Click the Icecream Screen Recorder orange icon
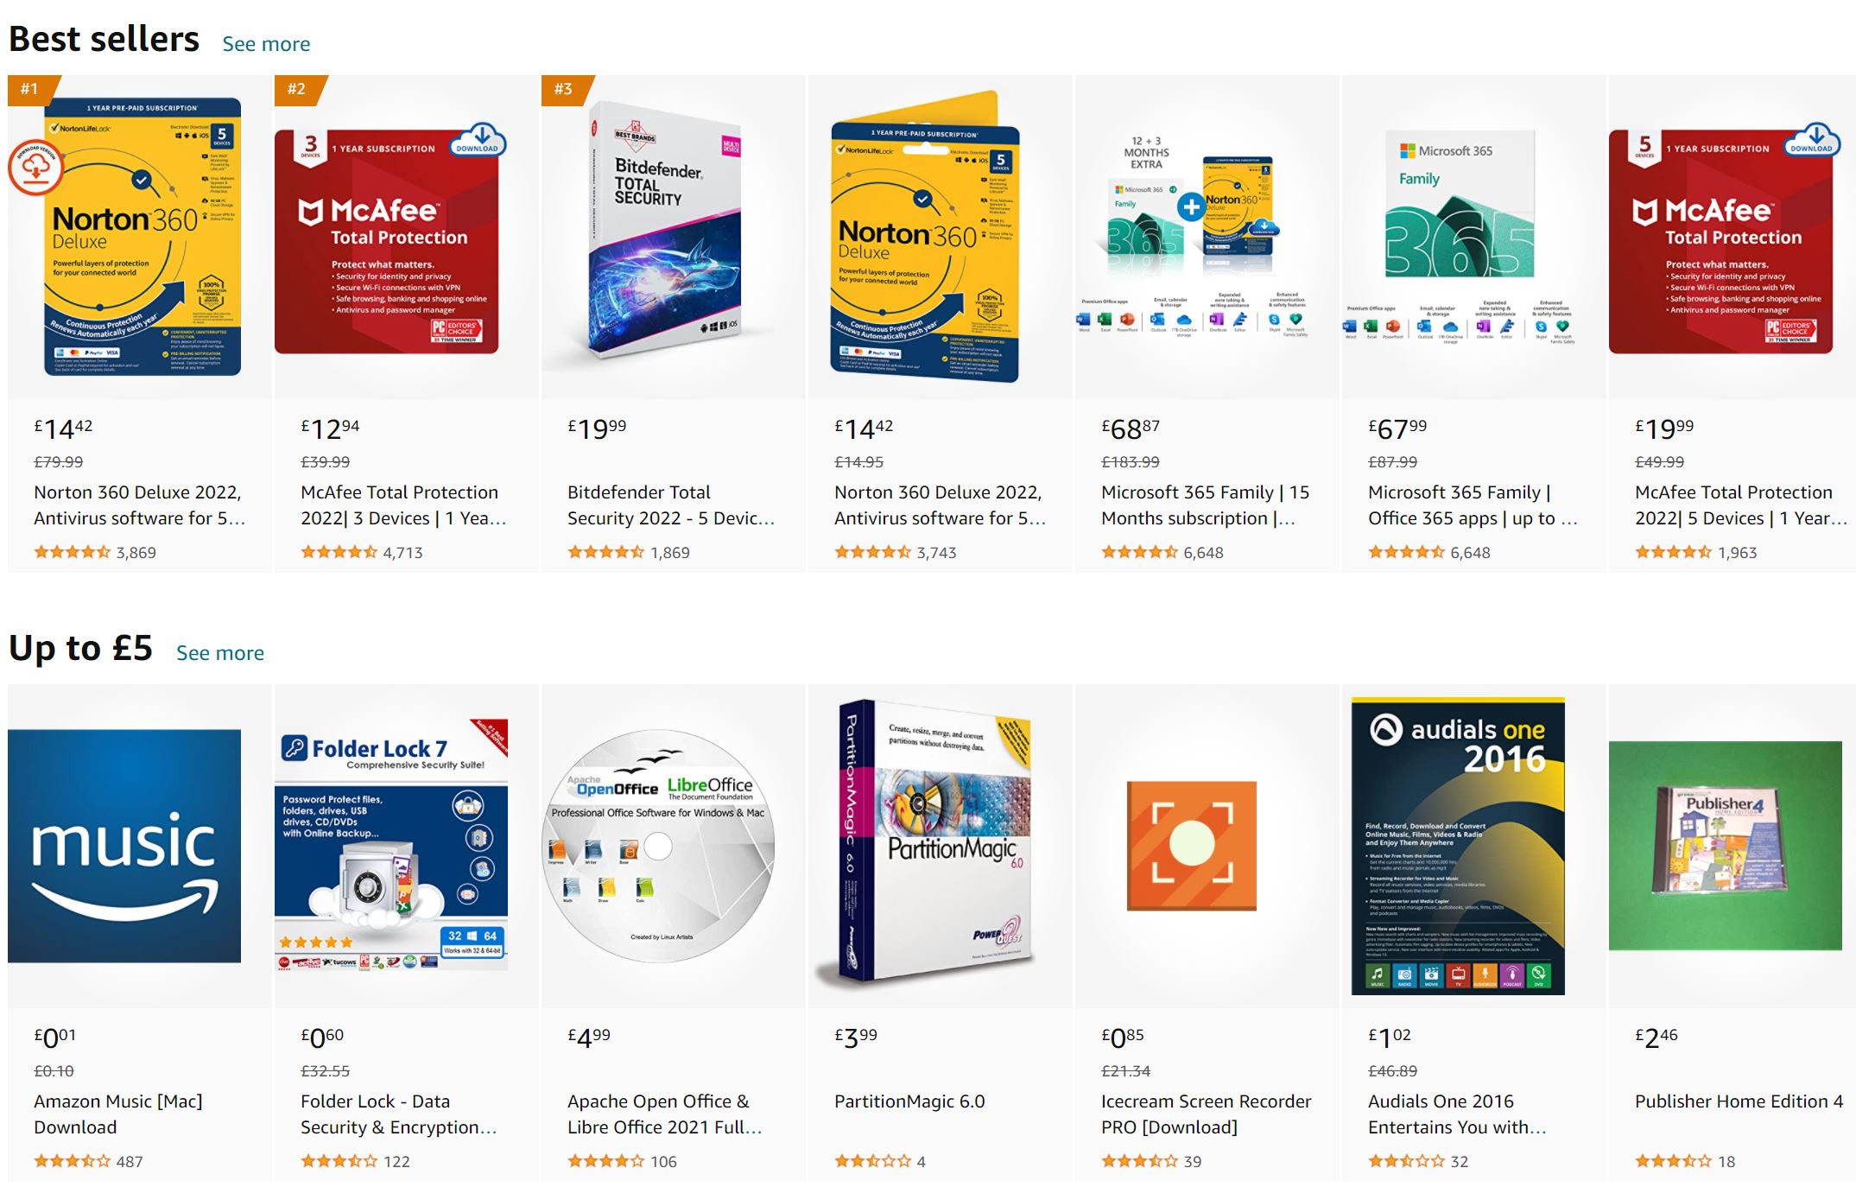 tap(1191, 846)
